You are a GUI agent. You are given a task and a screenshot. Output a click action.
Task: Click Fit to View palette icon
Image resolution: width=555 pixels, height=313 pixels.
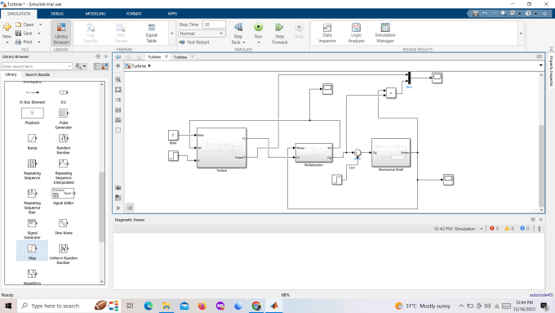pyautogui.click(x=118, y=90)
